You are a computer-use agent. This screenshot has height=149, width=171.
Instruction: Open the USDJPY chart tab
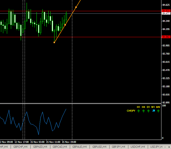[156, 147]
